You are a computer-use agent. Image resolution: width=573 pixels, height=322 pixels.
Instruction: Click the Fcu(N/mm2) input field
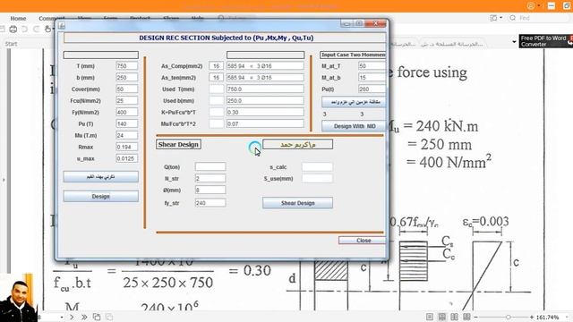[x=127, y=100]
